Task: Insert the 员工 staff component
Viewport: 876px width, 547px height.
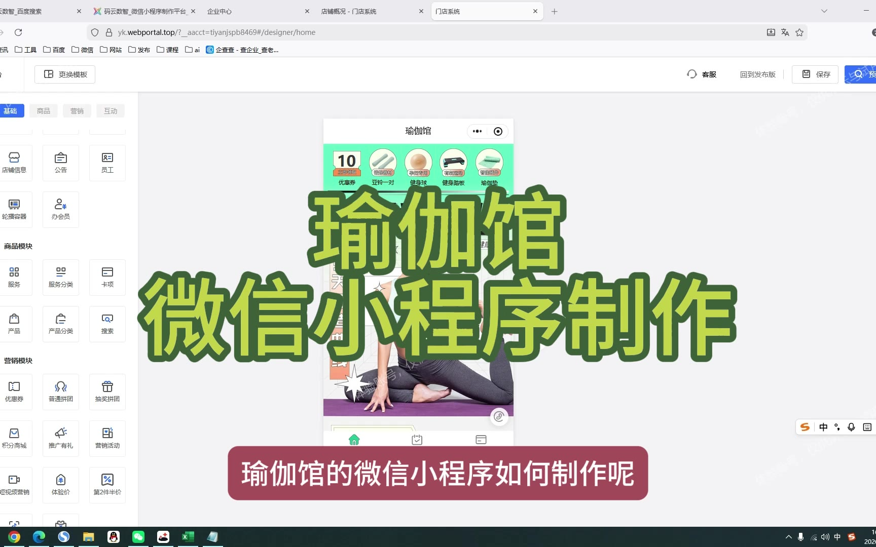Action: (x=107, y=163)
